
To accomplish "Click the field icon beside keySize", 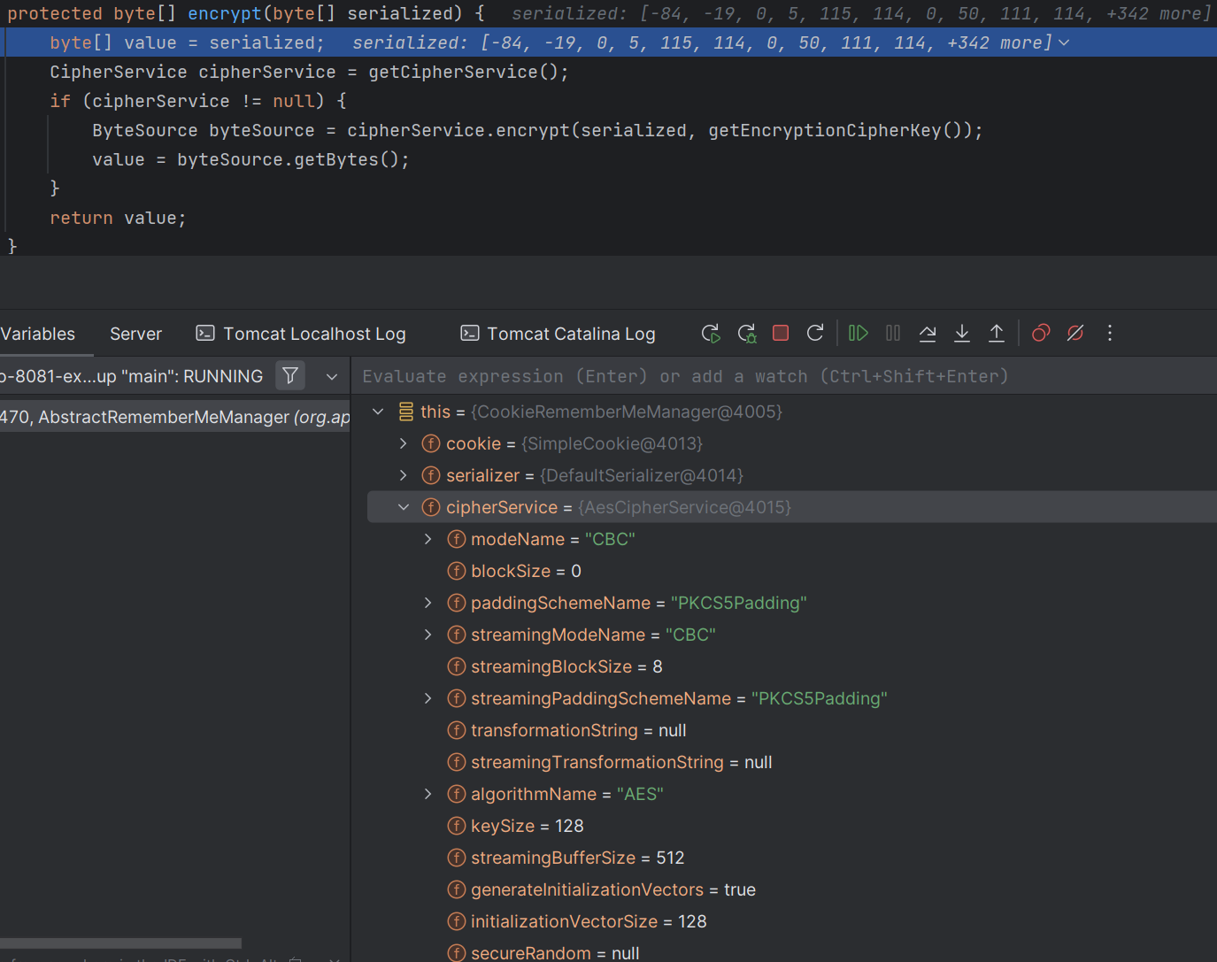I will click(x=457, y=826).
